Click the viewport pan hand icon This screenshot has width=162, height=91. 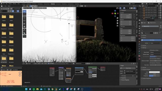pyautogui.click(x=117, y=21)
